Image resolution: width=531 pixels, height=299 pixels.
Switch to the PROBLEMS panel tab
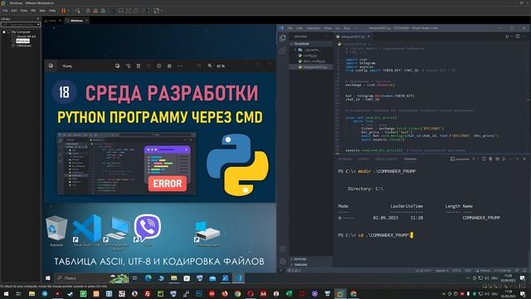(x=345, y=159)
